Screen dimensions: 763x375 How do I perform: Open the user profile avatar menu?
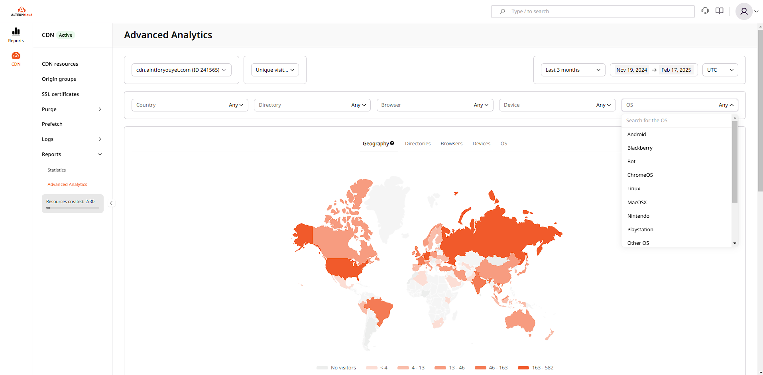[744, 12]
